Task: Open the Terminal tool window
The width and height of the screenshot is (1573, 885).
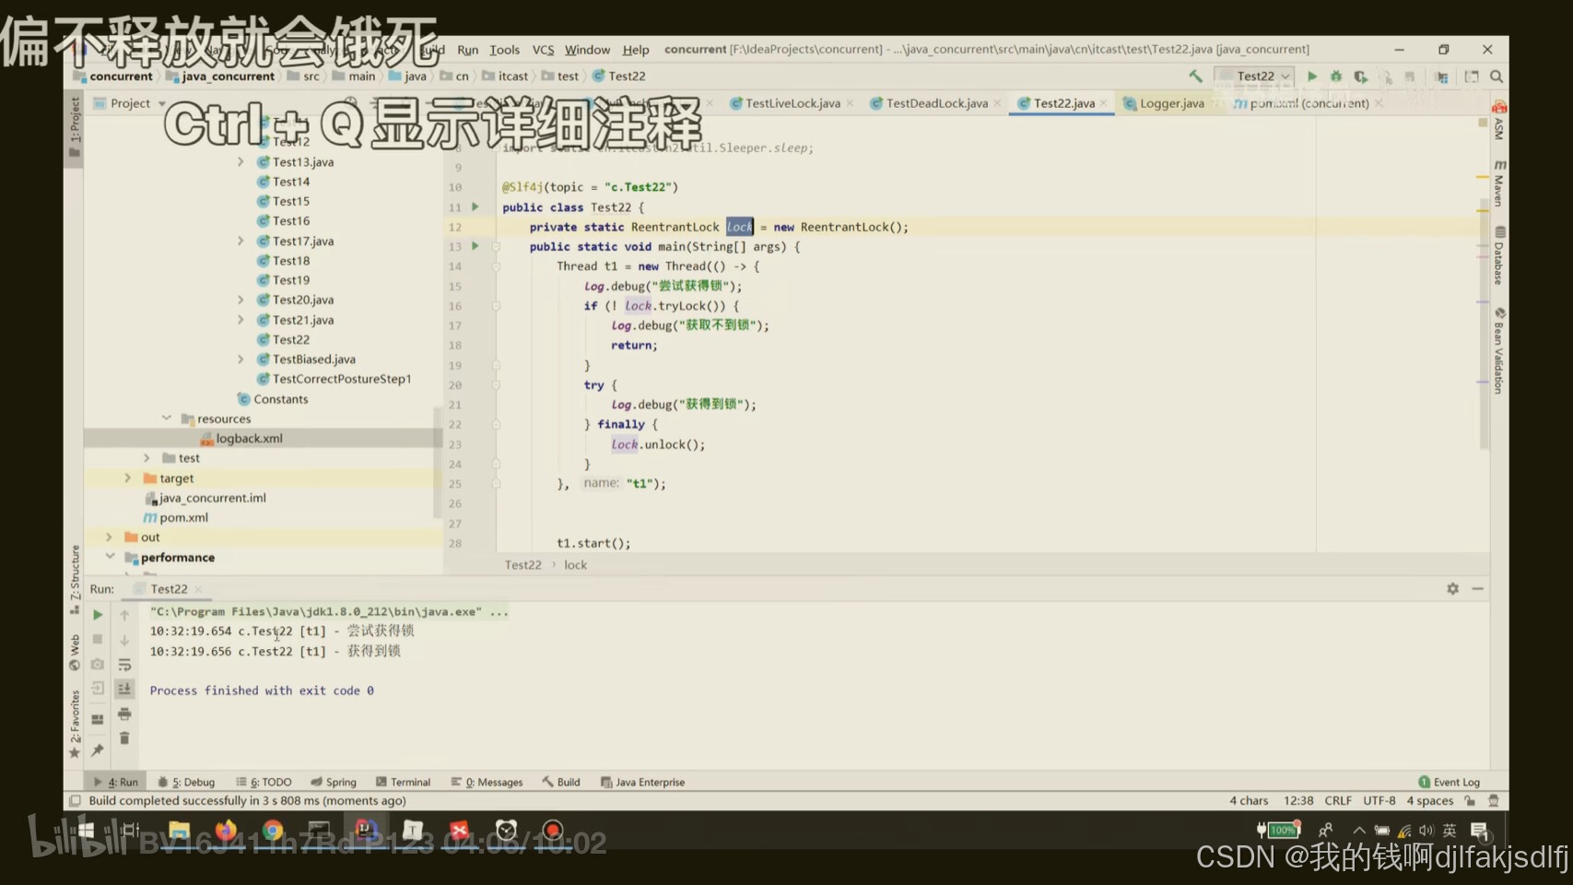Action: tap(403, 782)
